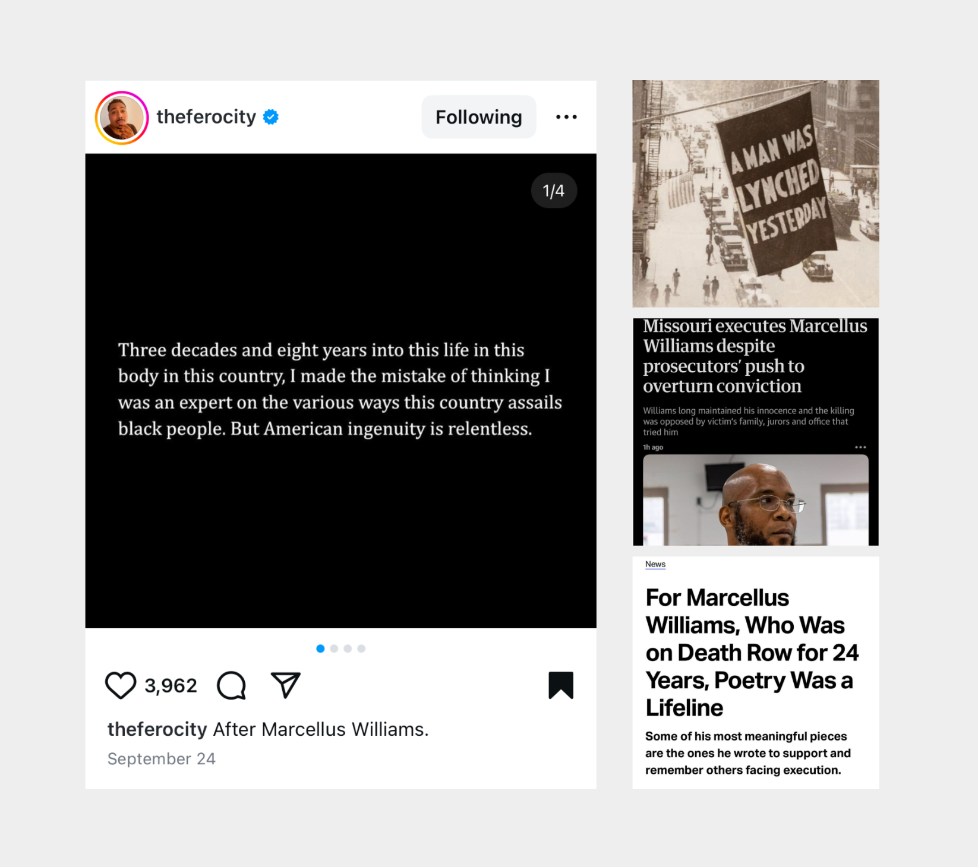The width and height of the screenshot is (978, 867).
Task: Open 'Poetry Was a Lifeline' article headline
Action: tap(752, 653)
